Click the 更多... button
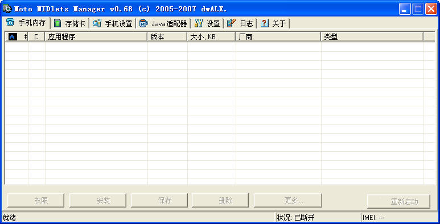 tap(288, 201)
